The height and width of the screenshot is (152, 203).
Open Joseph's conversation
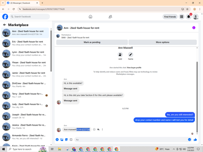click(25, 116)
